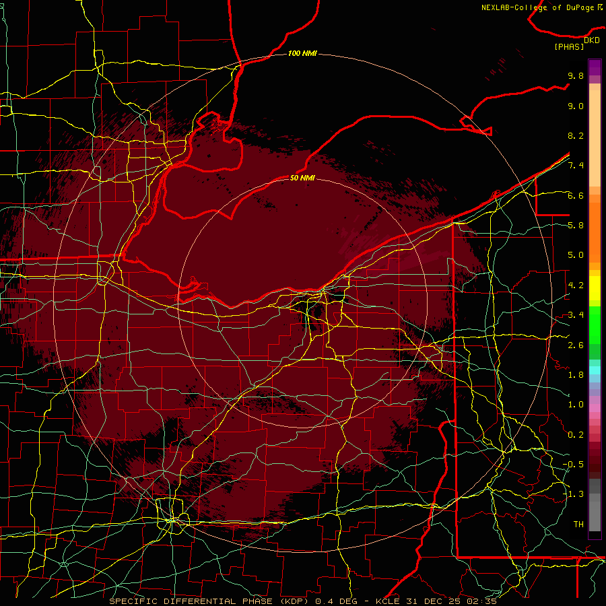Viewport: 606px width, 606px height.
Task: Pick the yellow section of the color bar
Action: point(595,288)
